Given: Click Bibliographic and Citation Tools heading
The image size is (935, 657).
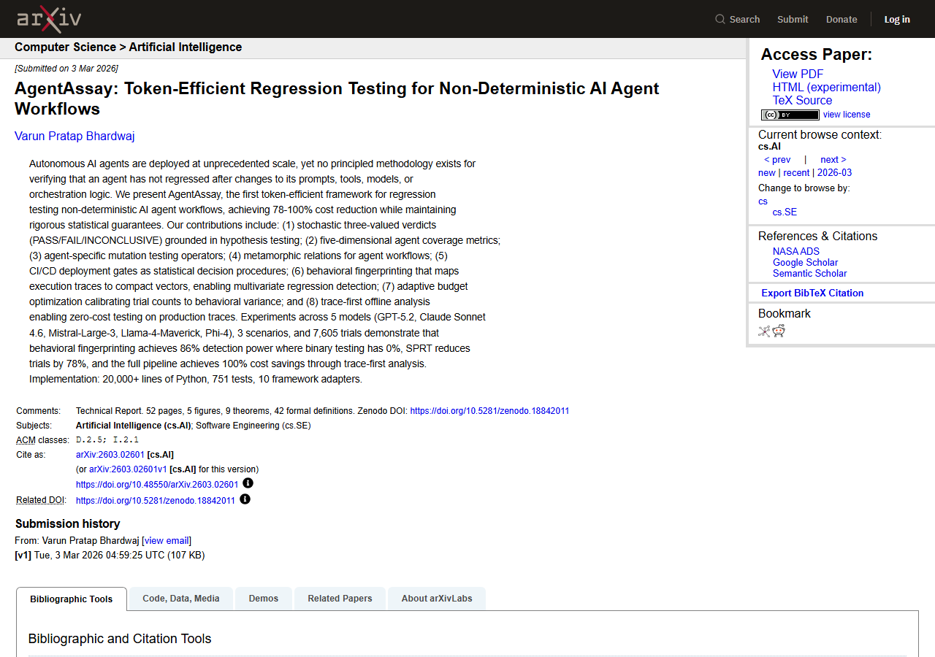Looking at the screenshot, I should tap(120, 639).
